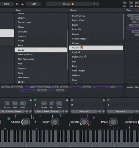Toggle the Techno genre tag
139x148 pixels.
[42, 90]
